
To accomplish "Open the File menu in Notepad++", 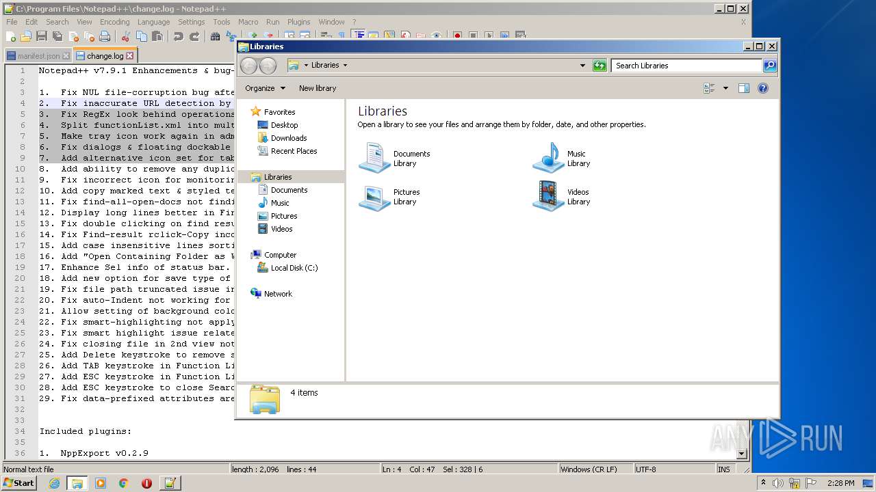I will click(x=12, y=22).
